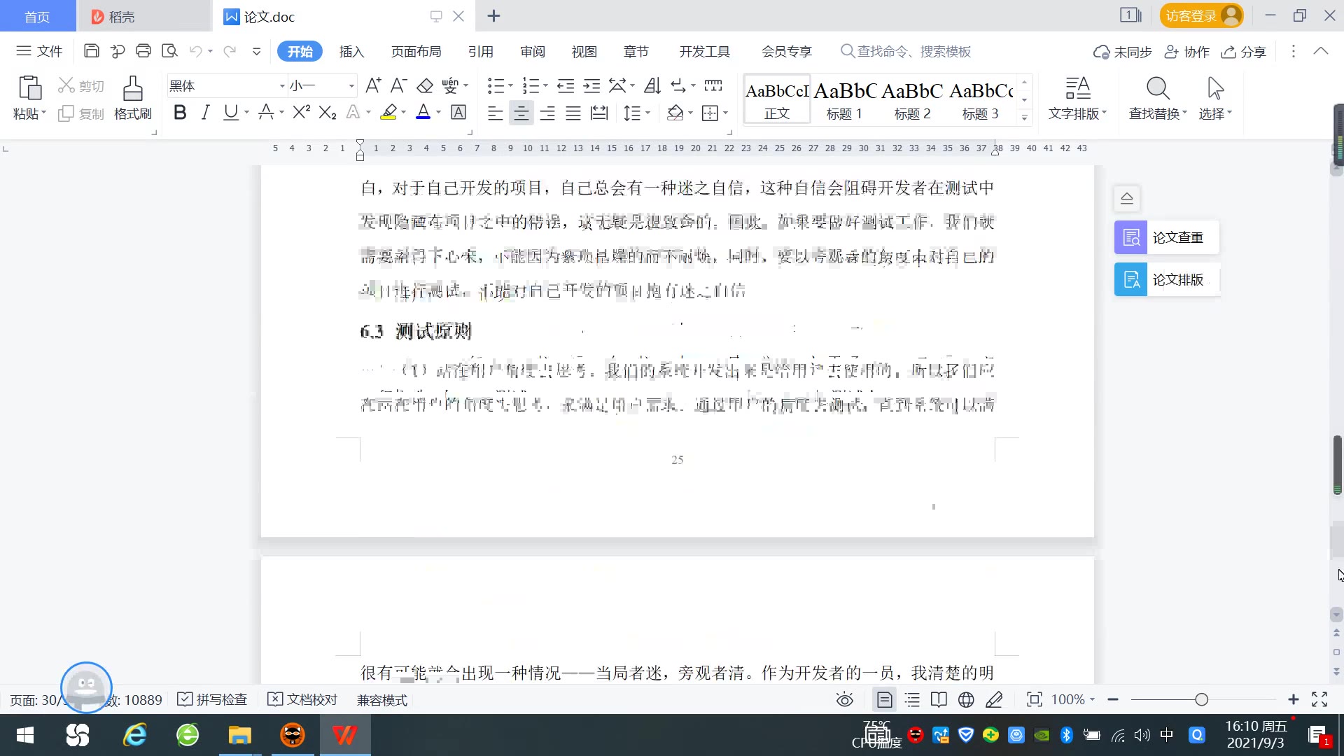Click the clear formatting eraser icon
This screenshot has height=756, width=1344.
[x=425, y=86]
